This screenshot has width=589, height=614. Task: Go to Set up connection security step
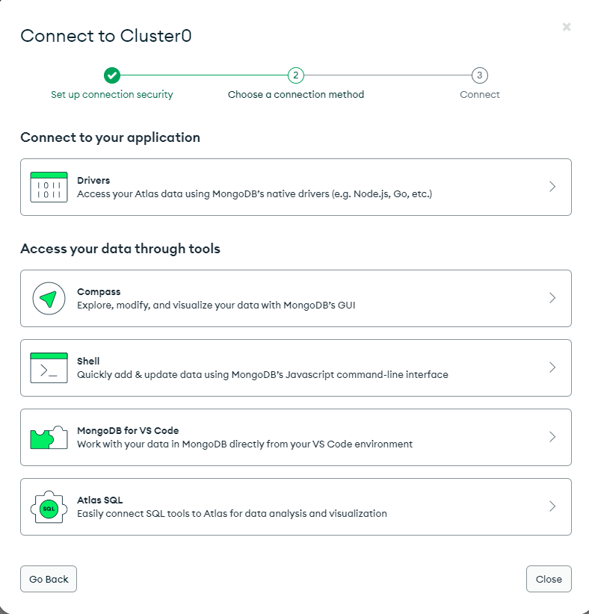112,95
